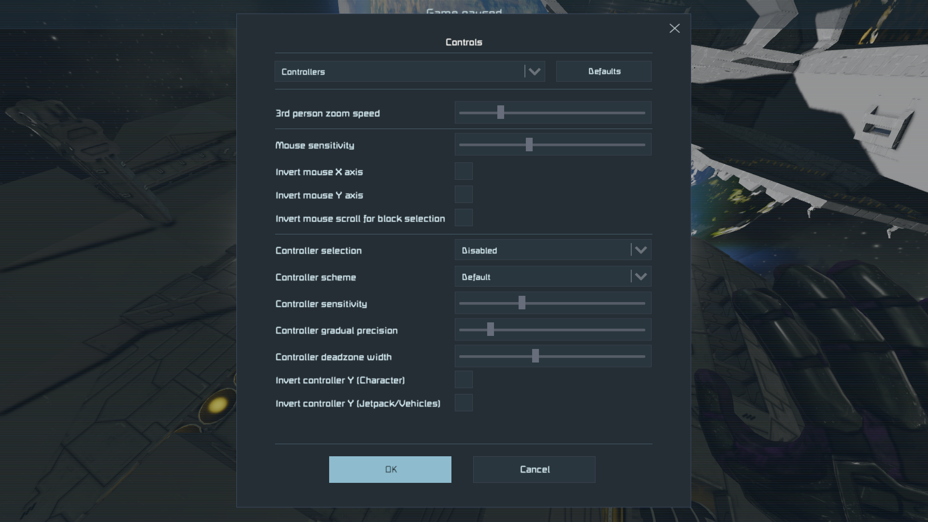Open the Controller scheme dropdown
Screen dimensions: 928x522
pyautogui.click(x=640, y=276)
